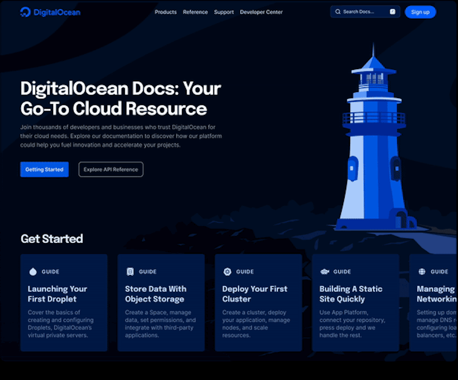Screen dimensions: 458x380
Task: Click the Explore API Reference button
Action: (111, 169)
